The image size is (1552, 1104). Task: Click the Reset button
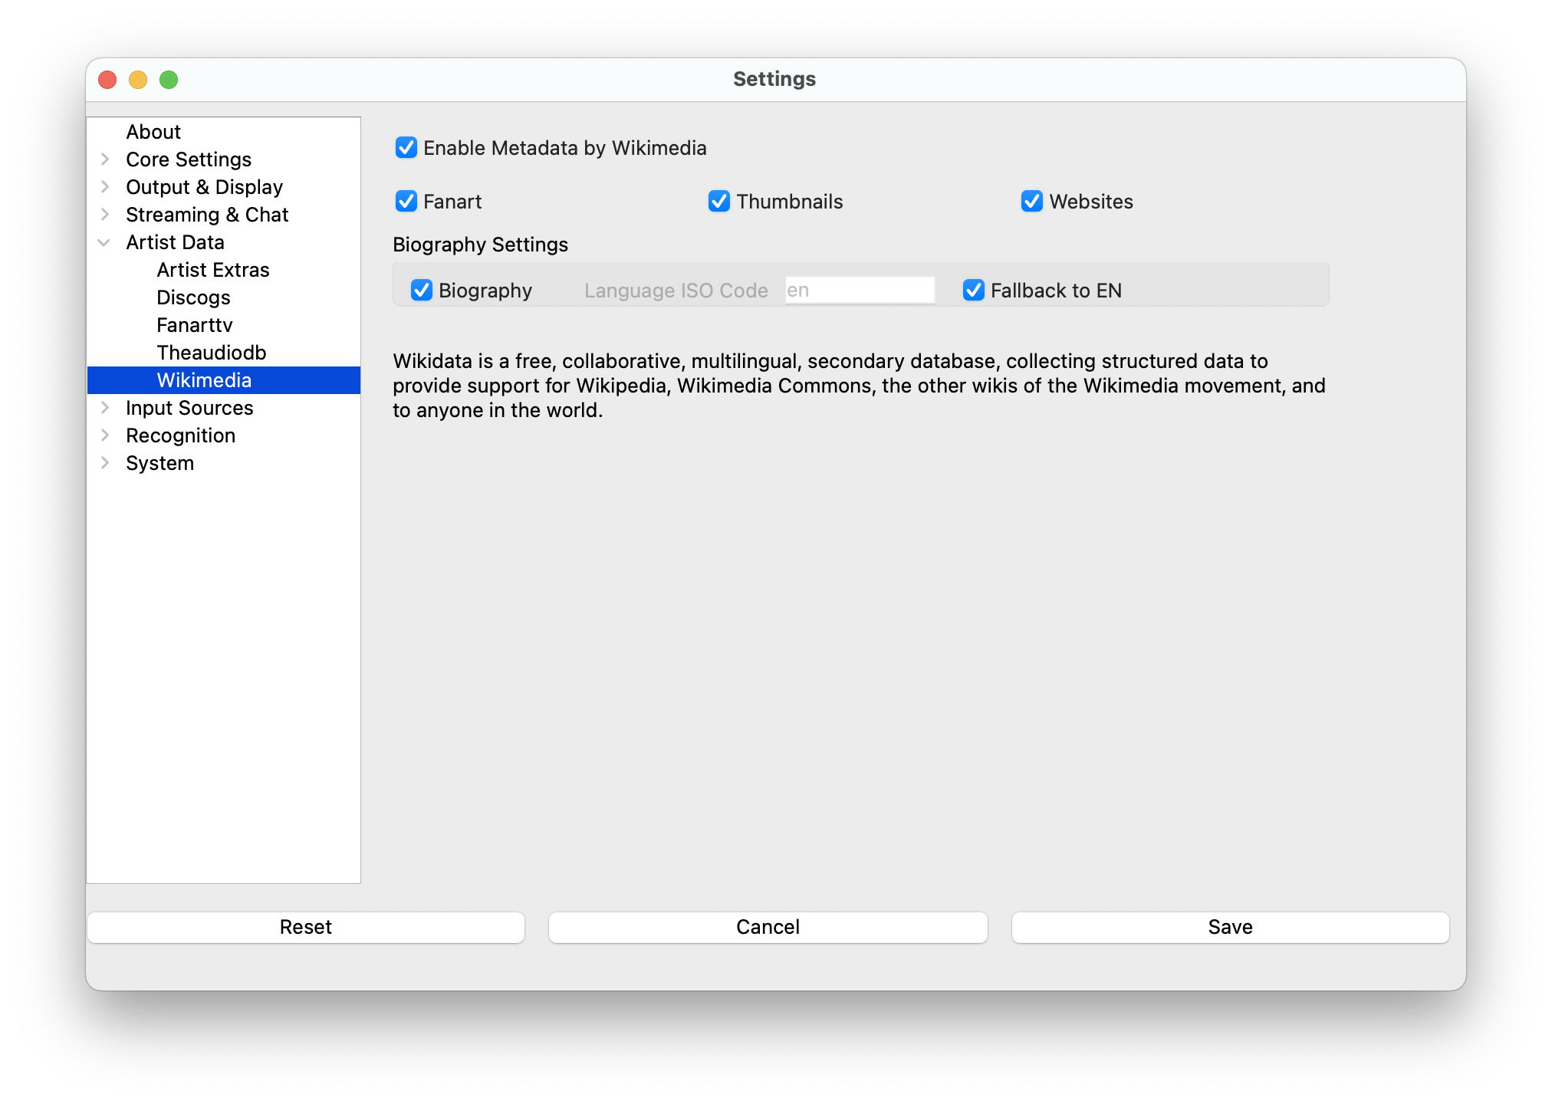click(x=306, y=927)
